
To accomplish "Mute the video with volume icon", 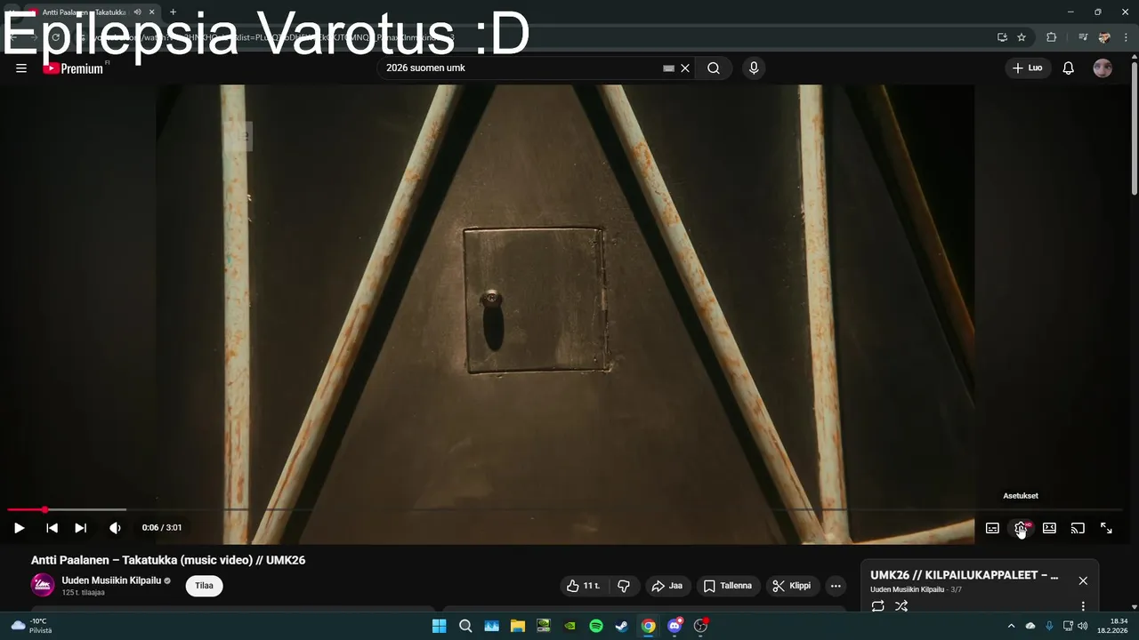I will tap(115, 528).
